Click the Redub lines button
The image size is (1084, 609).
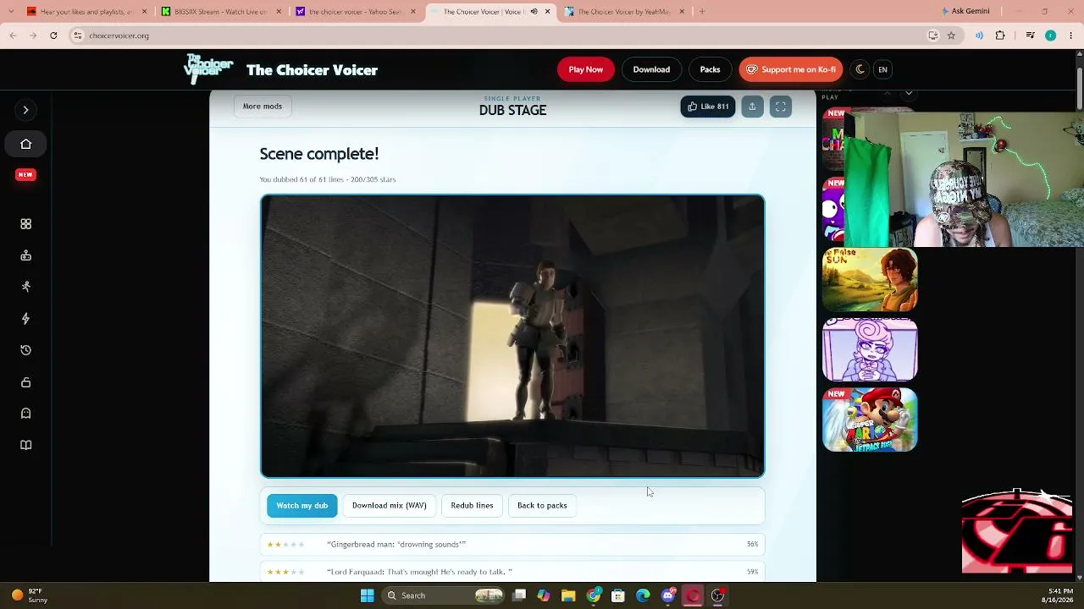(472, 506)
